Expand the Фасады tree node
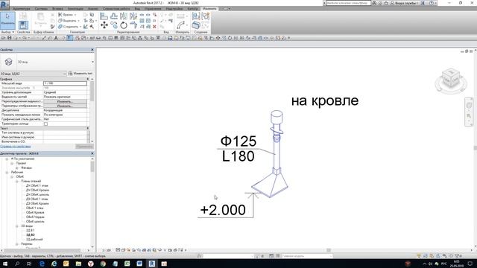The width and height of the screenshot is (477, 268). tap(17, 167)
